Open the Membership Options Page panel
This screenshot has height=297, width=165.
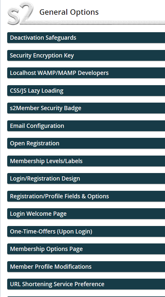86,249
